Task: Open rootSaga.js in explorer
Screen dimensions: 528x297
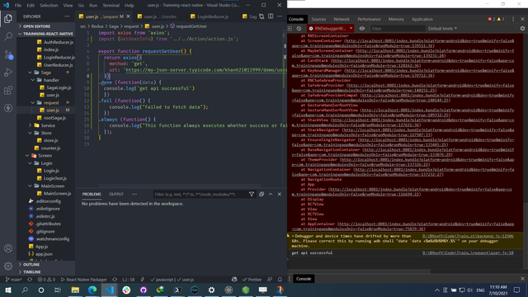Action: click(x=54, y=118)
